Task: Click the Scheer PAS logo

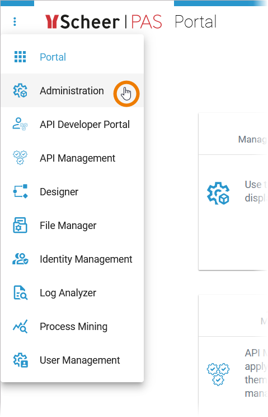Action: (104, 22)
